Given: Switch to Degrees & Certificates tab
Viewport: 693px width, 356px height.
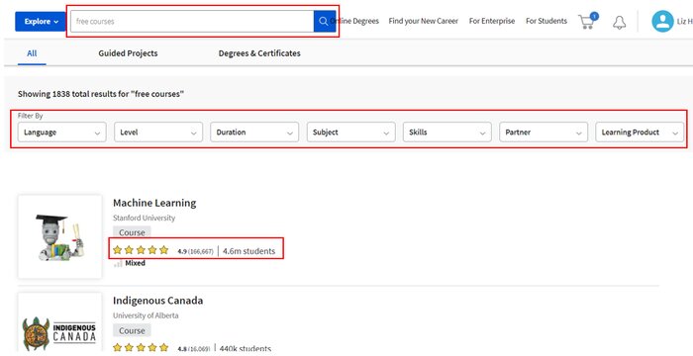Looking at the screenshot, I should pyautogui.click(x=259, y=53).
